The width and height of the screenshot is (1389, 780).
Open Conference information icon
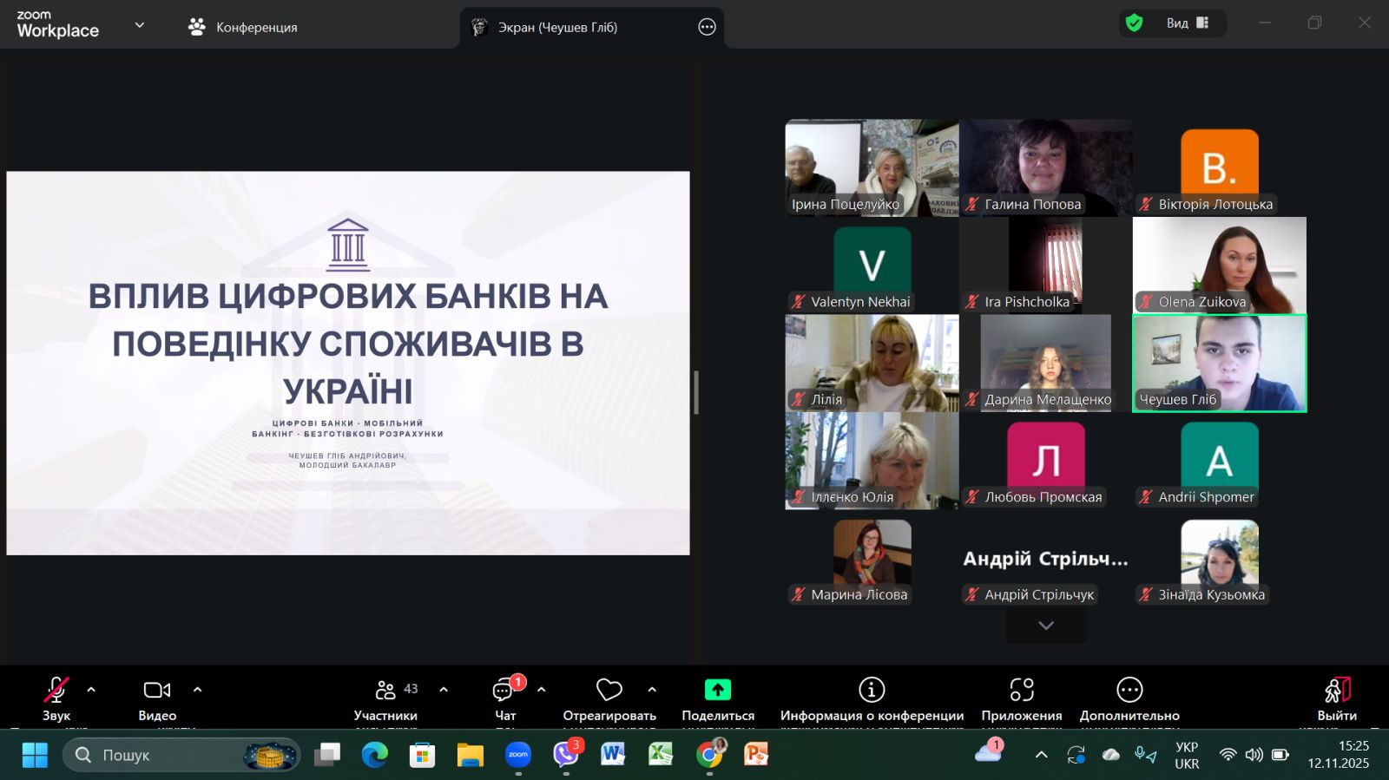pyautogui.click(x=871, y=690)
